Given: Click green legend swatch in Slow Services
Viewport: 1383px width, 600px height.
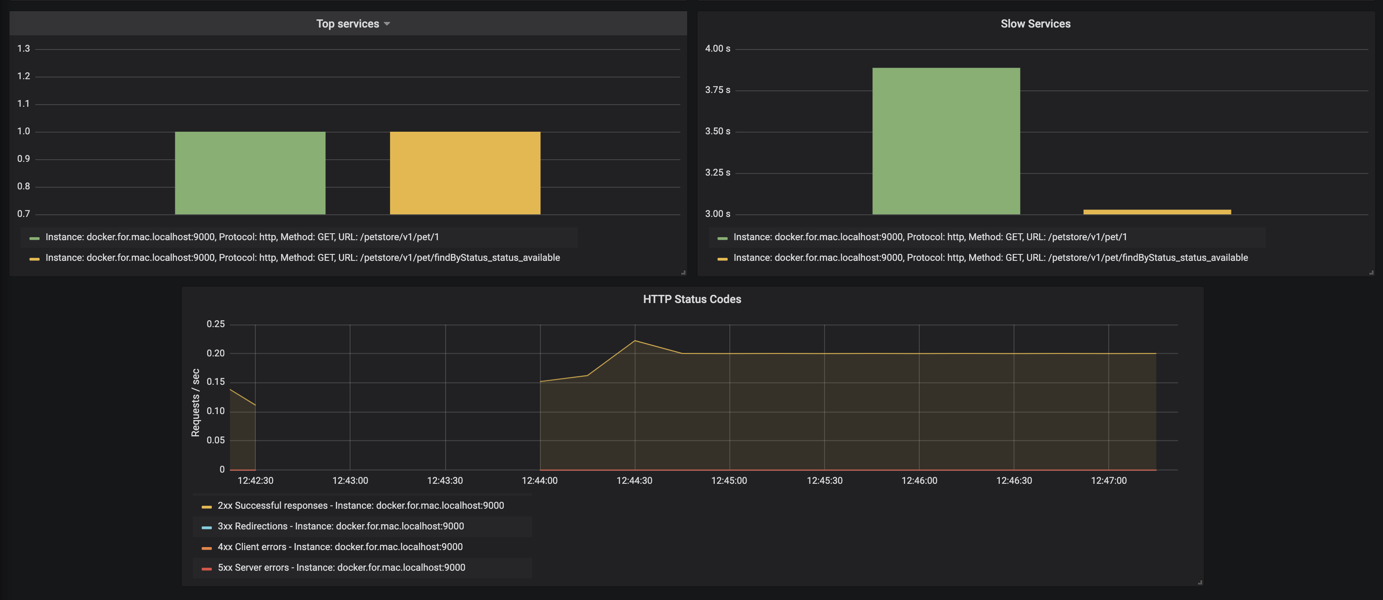Looking at the screenshot, I should coord(722,238).
